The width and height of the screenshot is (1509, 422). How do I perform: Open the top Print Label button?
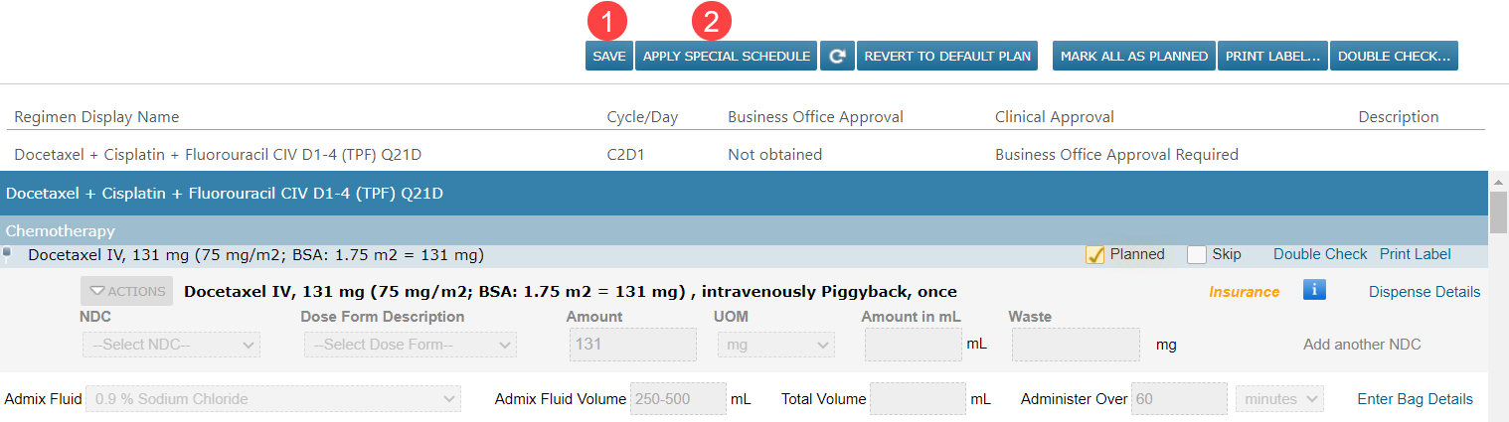(x=1271, y=56)
